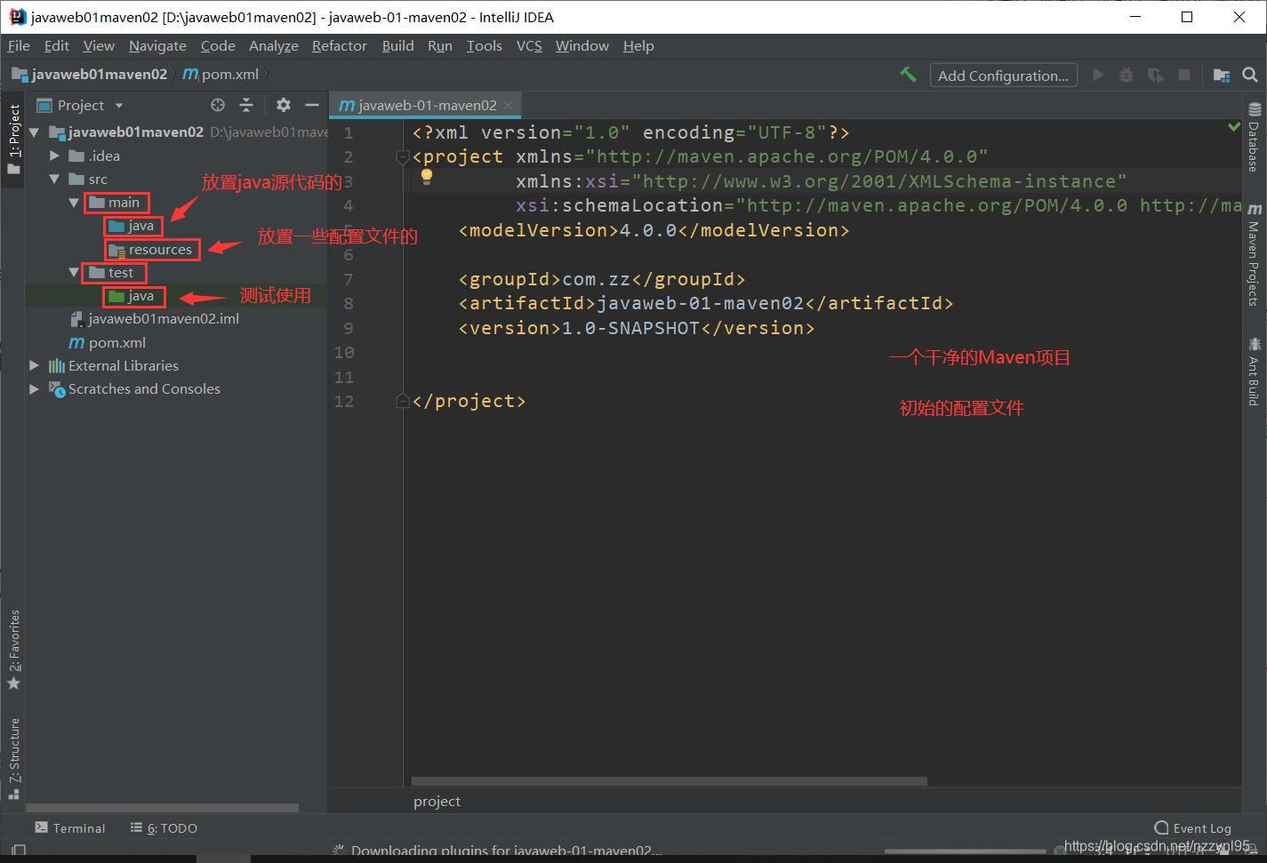Click the Stop square icon

coord(1184,76)
